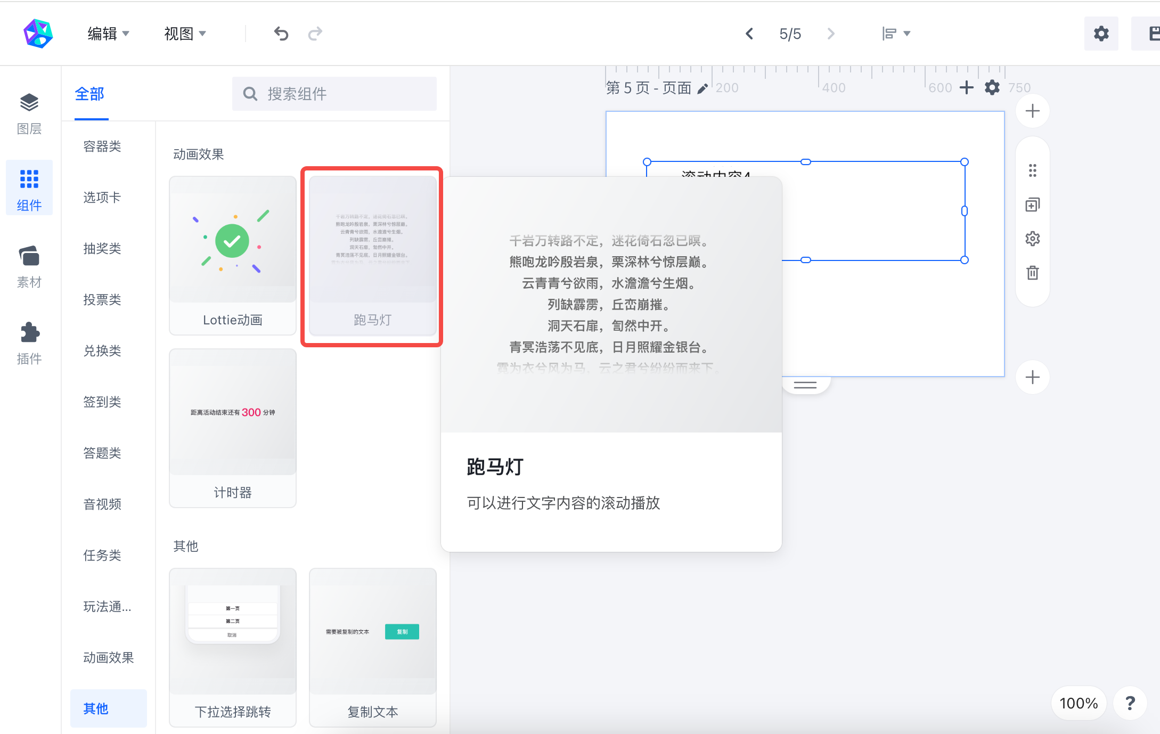Open the alignment dropdown
The height and width of the screenshot is (734, 1160).
pos(896,34)
